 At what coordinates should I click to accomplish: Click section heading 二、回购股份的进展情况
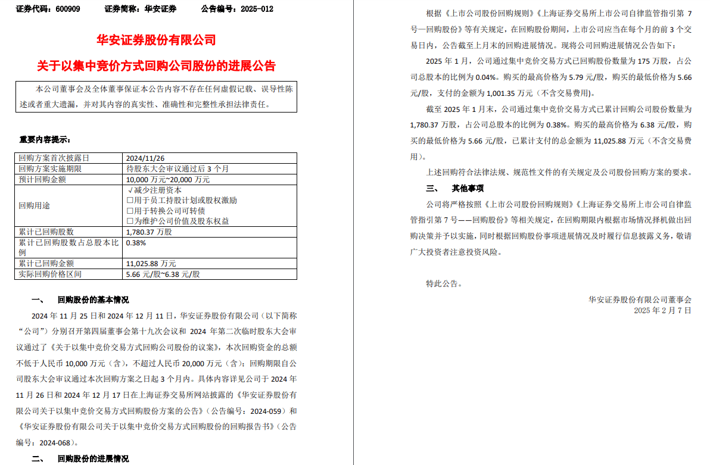click(x=80, y=458)
